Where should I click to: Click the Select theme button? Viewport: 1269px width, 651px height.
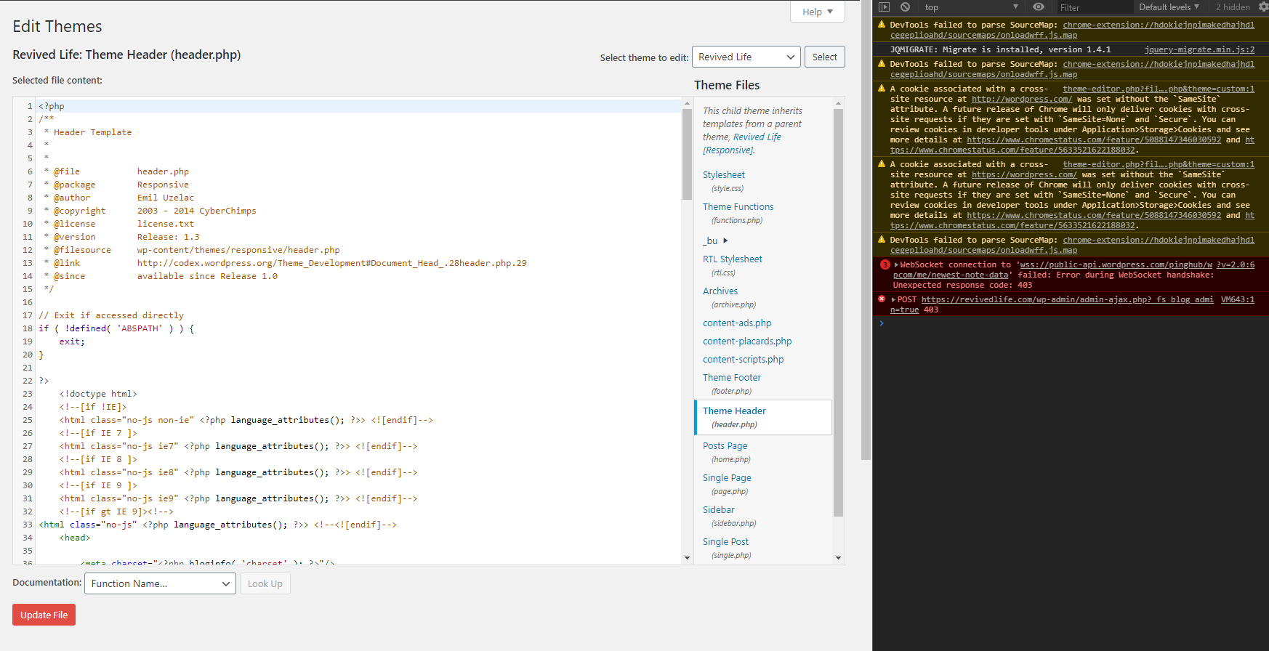point(824,57)
